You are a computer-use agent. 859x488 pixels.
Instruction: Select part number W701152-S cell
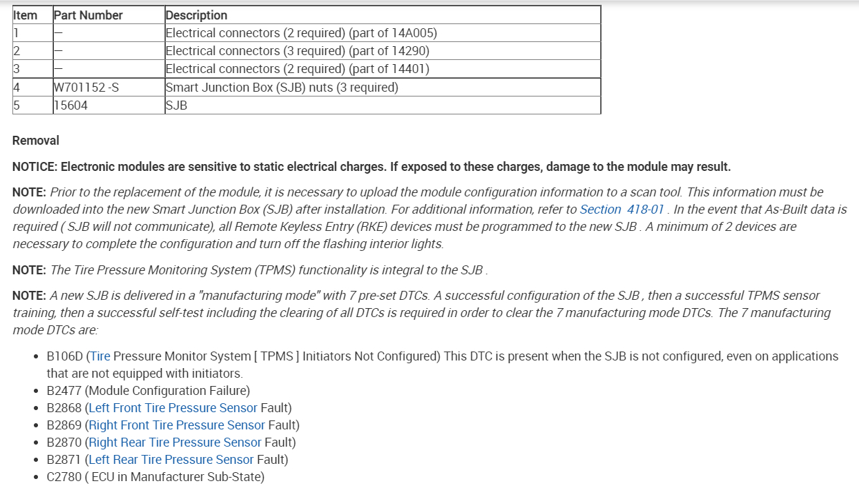coord(86,88)
